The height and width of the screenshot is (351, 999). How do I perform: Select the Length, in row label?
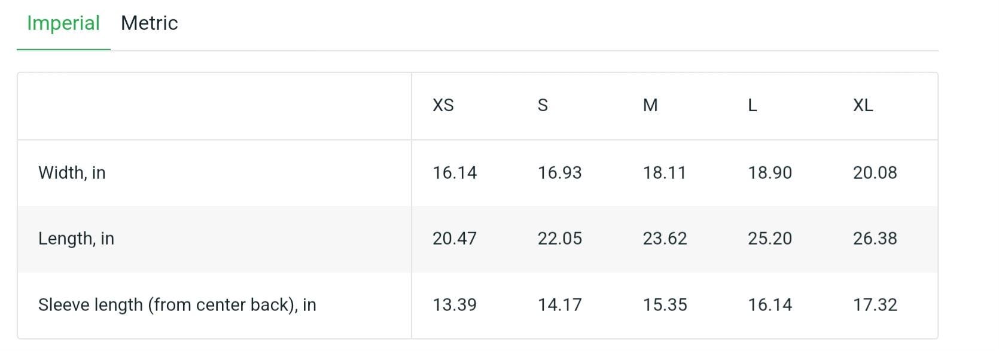(x=76, y=239)
